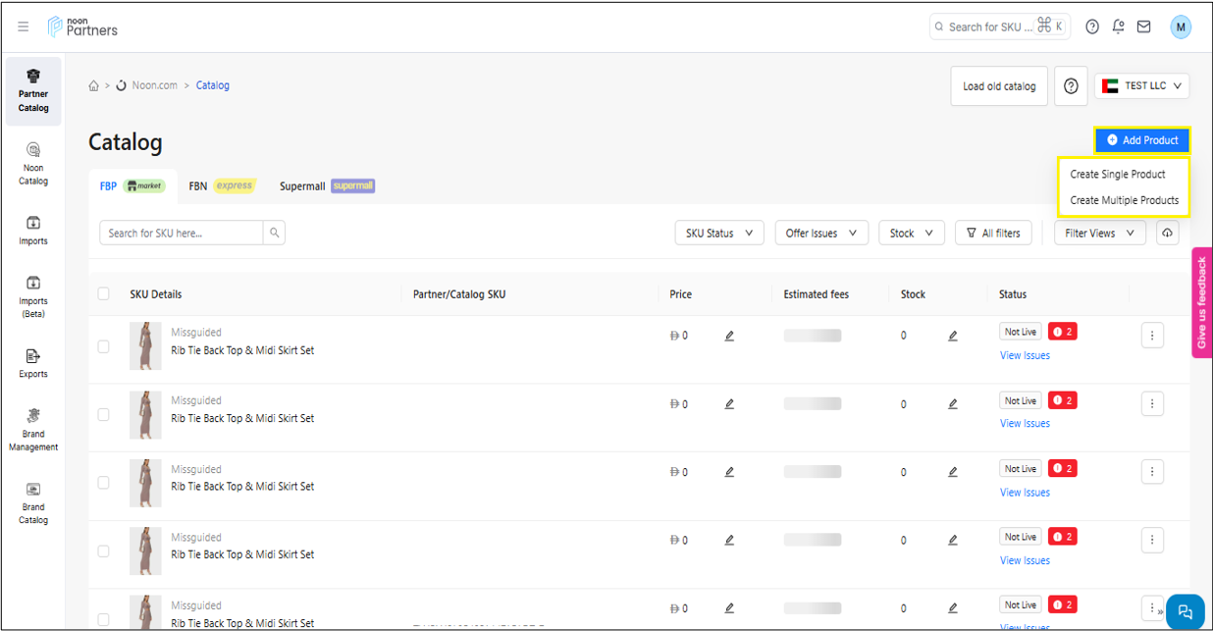Viewport: 1213px width, 631px height.
Task: Click the Add Product button
Action: pos(1142,140)
